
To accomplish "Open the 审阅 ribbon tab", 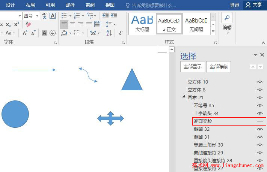I will tap(90, 5).
